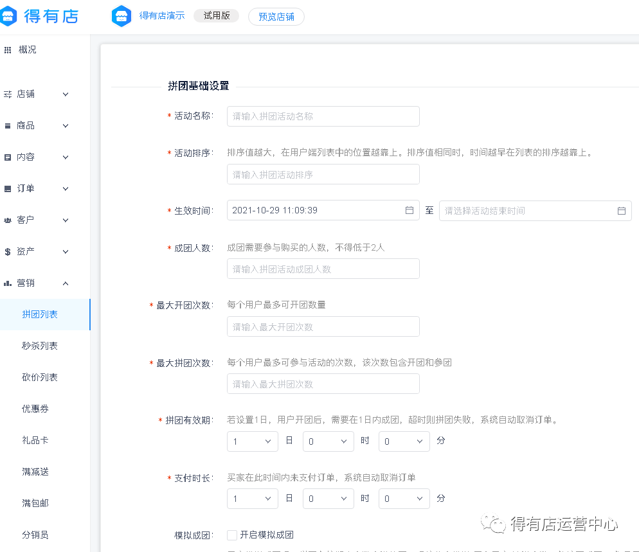The height and width of the screenshot is (552, 639).
Task: Focus the 活动名称 input field
Action: coord(323,116)
